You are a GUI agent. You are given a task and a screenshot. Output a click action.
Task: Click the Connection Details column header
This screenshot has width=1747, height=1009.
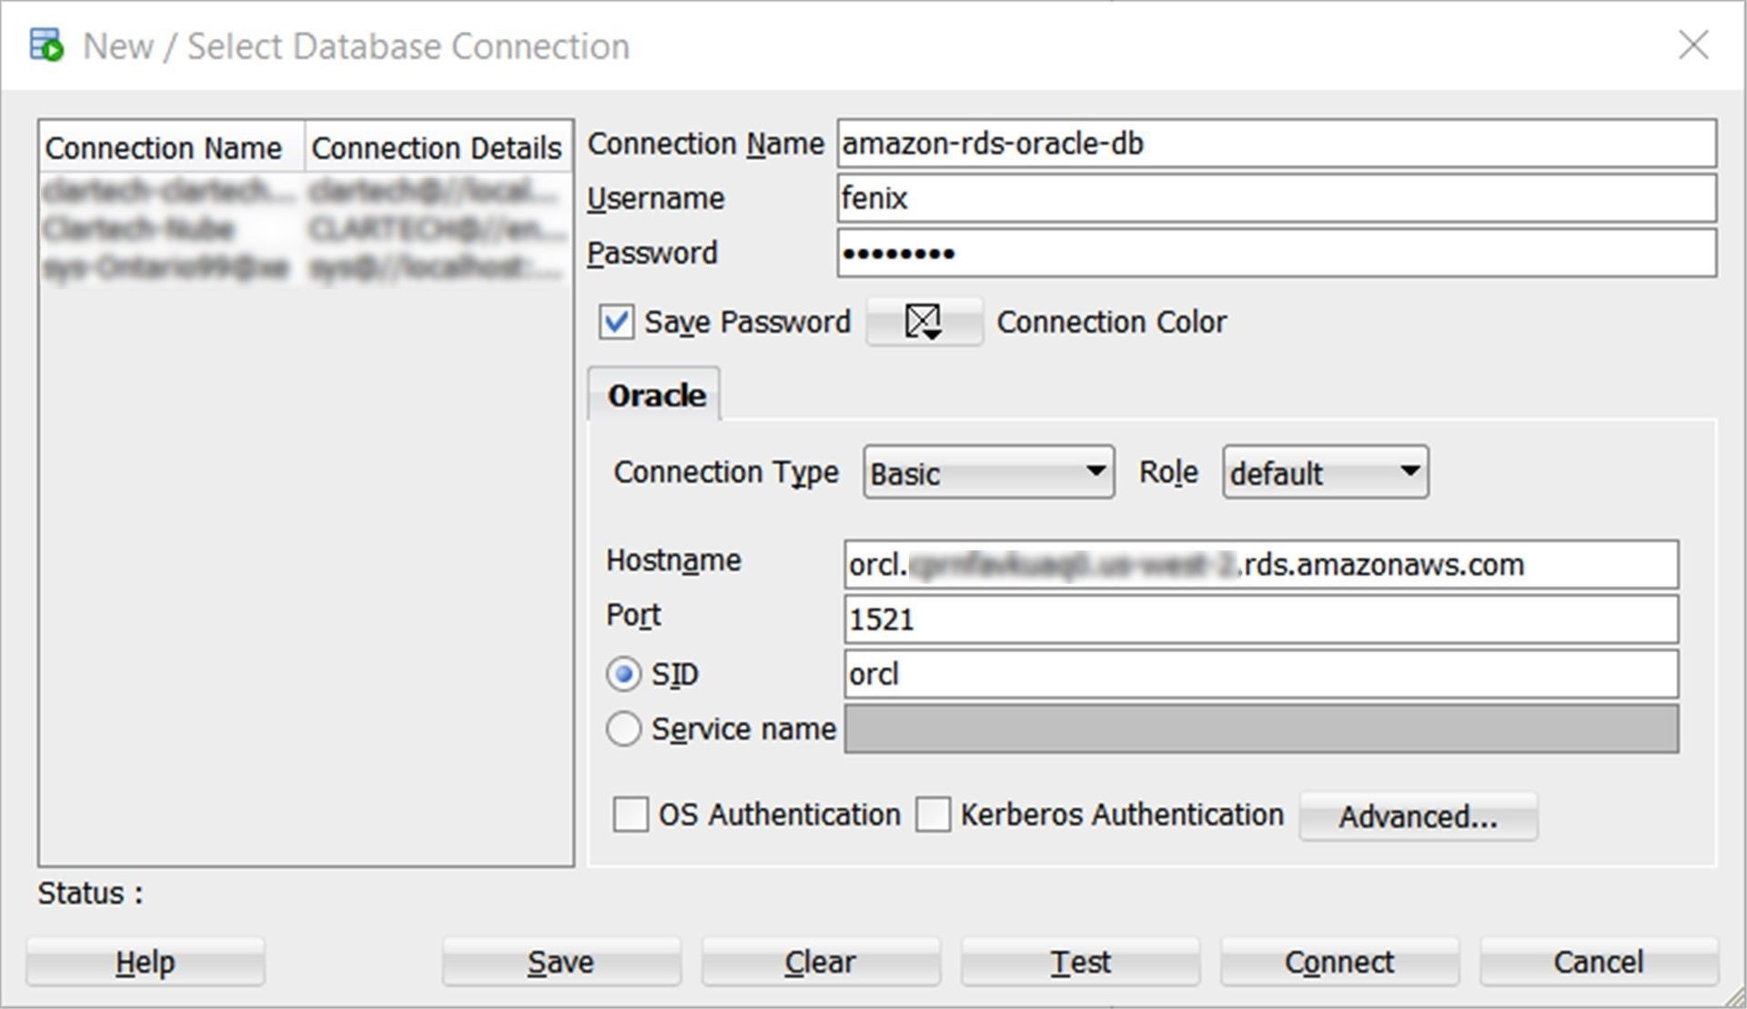[x=438, y=147]
